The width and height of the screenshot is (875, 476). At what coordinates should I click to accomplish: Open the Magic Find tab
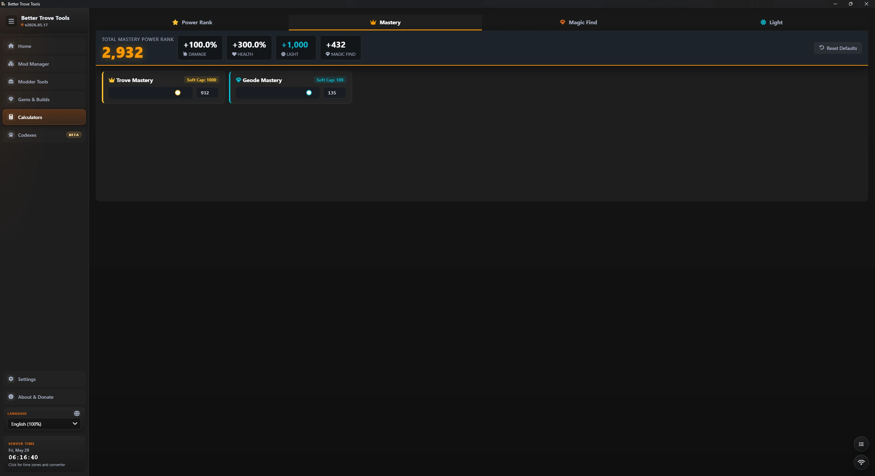click(x=578, y=22)
